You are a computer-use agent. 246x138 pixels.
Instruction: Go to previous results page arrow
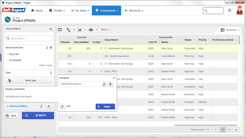(216, 130)
